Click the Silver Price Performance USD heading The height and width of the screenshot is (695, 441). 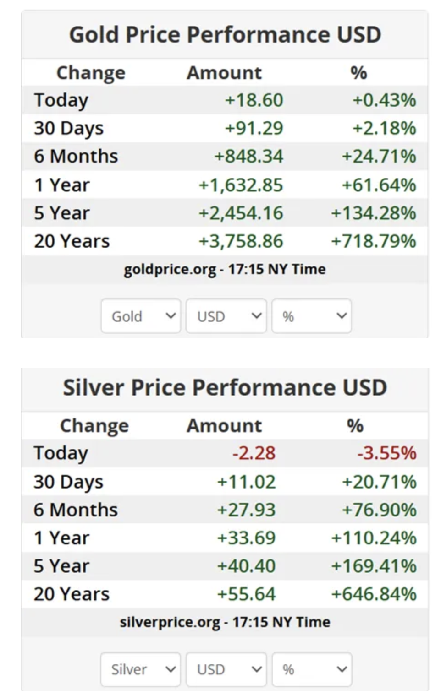225,388
